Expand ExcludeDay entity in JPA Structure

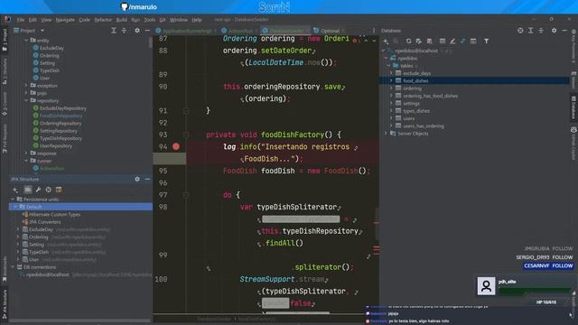coord(18,229)
